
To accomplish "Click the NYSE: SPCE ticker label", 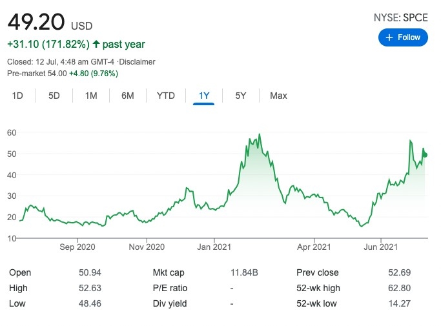I will [400, 17].
